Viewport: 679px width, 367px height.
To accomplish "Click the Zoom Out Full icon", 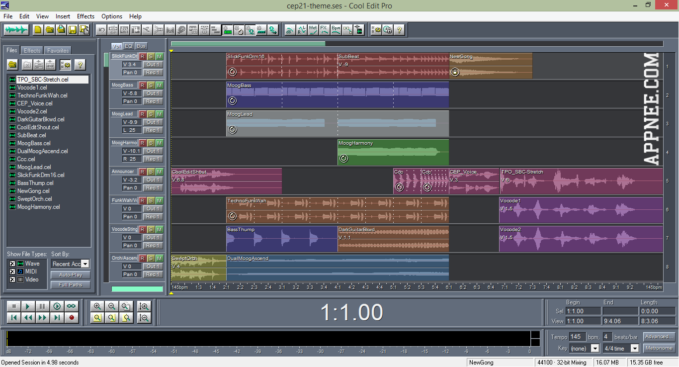I will (126, 306).
